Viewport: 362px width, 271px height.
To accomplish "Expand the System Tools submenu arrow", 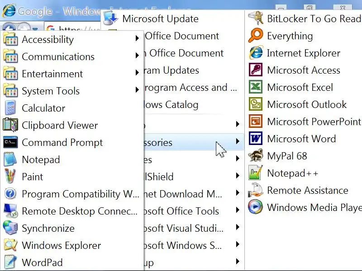I will click(x=137, y=91).
